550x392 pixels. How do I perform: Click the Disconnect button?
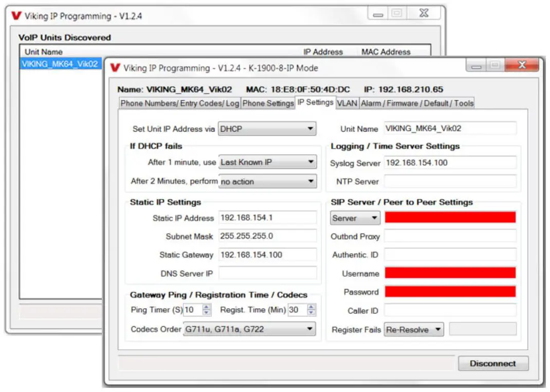point(493,363)
